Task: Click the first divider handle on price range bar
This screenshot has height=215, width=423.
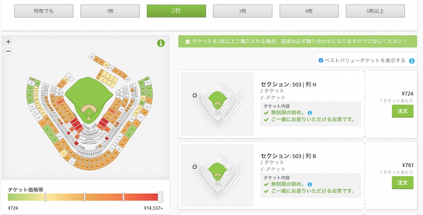Action: click(45, 197)
